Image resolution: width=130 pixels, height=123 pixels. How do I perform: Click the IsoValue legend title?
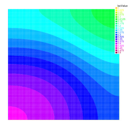(122, 6)
